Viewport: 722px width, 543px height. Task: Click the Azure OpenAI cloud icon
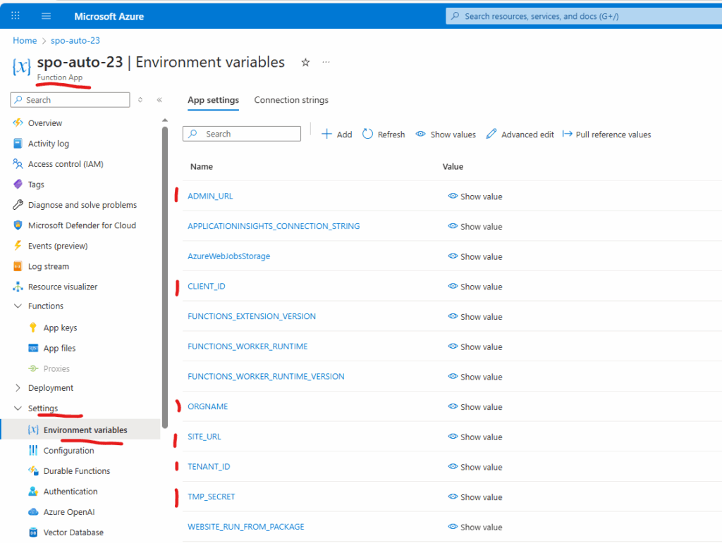tap(33, 512)
